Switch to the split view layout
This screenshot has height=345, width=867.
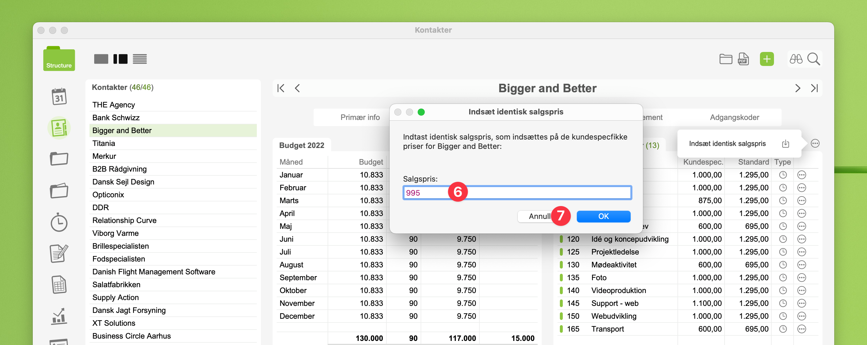click(x=121, y=59)
